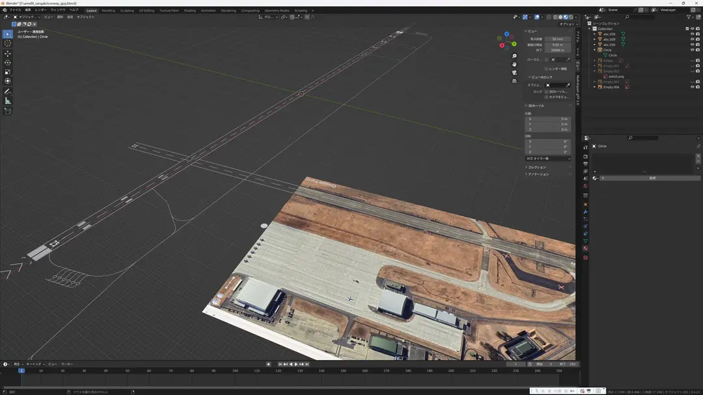This screenshot has width=703, height=395.
Task: Open the レンダー menu
Action: [x=40, y=10]
